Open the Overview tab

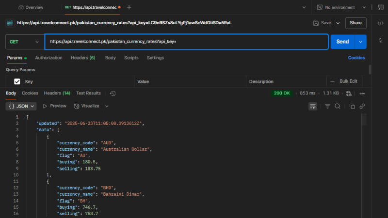[31, 7]
